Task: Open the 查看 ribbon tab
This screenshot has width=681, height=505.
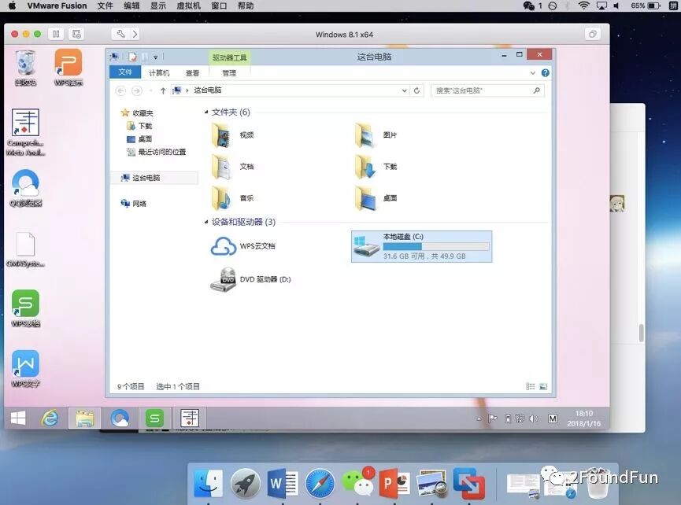Action: (192, 73)
